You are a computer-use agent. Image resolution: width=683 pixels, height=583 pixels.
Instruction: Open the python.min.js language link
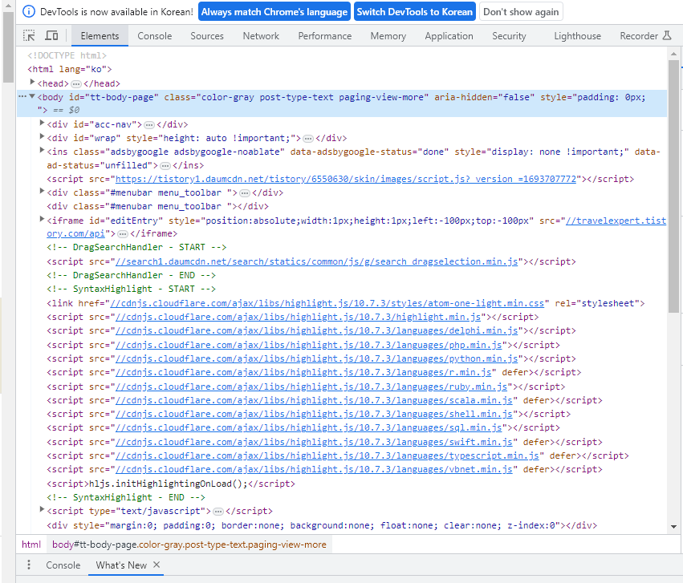[317, 358]
